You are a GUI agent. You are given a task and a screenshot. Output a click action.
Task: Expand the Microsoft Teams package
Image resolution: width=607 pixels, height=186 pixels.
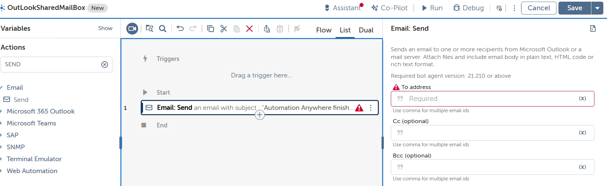tap(1, 123)
